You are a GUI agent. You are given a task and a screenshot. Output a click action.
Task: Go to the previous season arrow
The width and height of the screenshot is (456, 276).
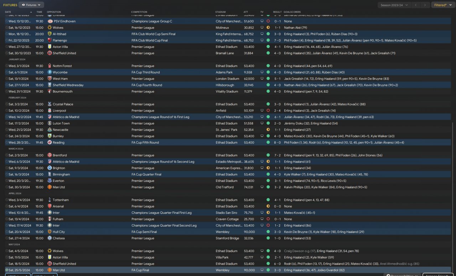coord(415,5)
